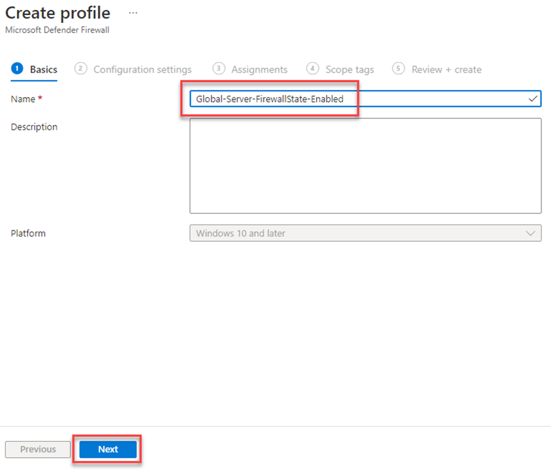The height and width of the screenshot is (471, 551).
Task: Open the Assignments tab
Action: click(x=260, y=70)
